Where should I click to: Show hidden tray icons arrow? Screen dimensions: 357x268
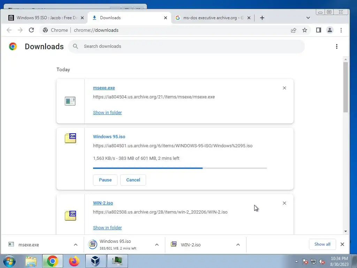point(296,262)
